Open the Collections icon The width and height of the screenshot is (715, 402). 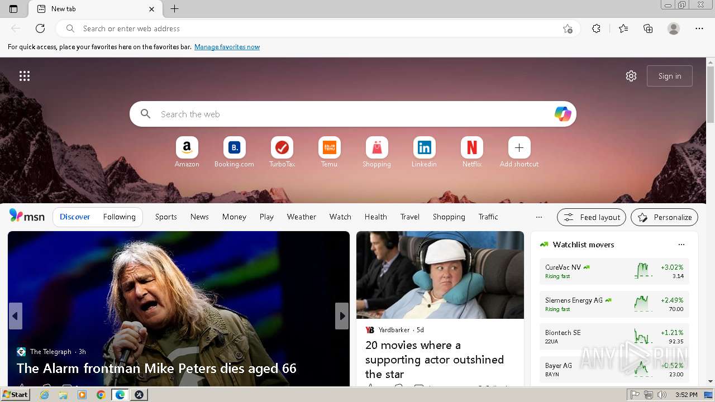coord(648,28)
